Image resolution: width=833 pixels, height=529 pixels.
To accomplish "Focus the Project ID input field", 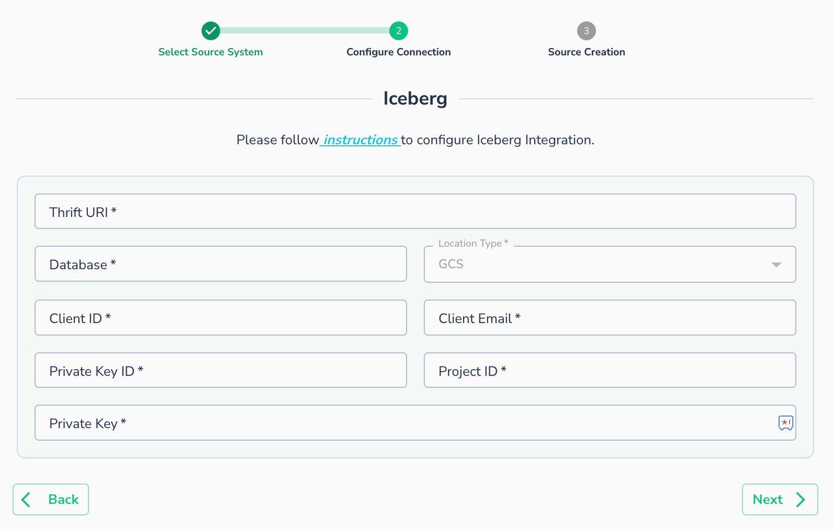I will pyautogui.click(x=610, y=370).
